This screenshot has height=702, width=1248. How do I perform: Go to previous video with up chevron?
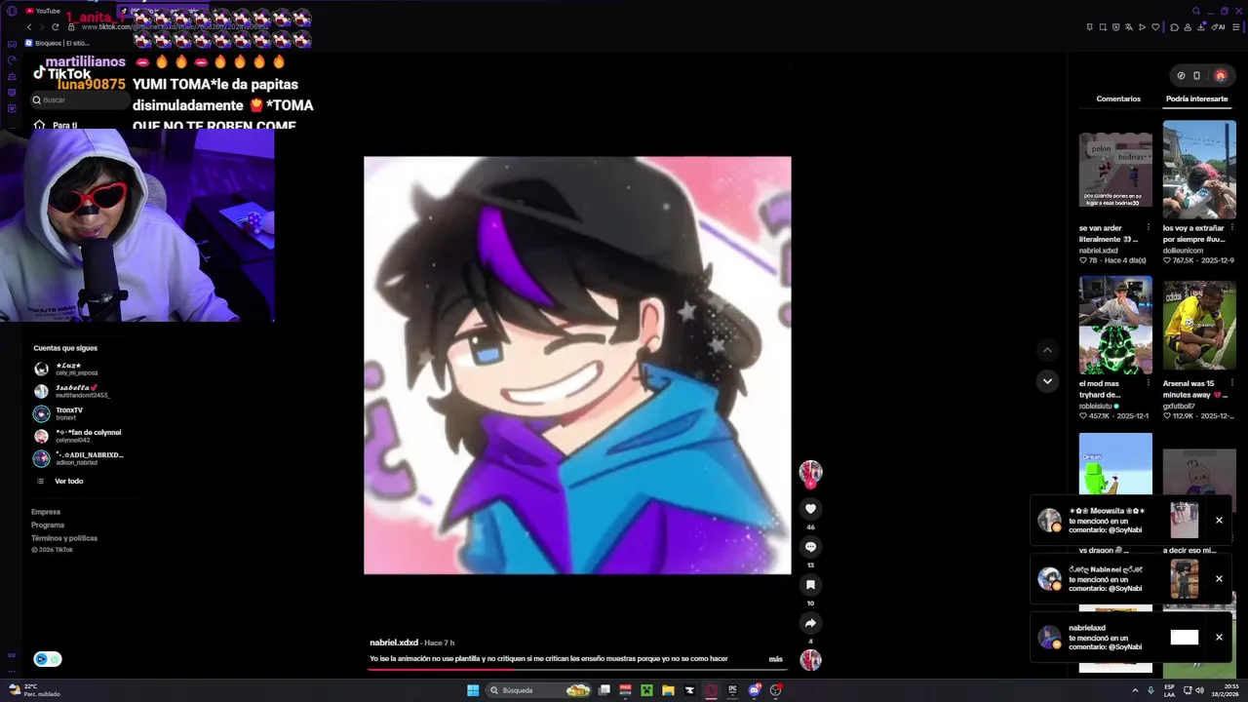(1047, 350)
